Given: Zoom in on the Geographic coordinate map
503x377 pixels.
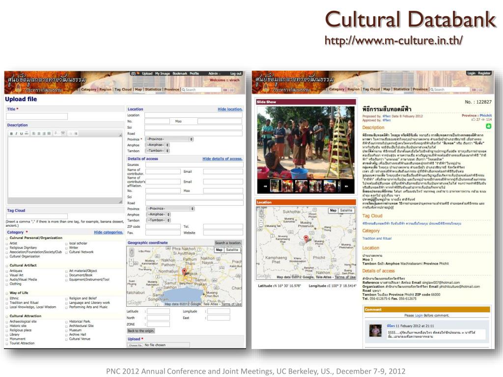Looking at the screenshot, I should [x=131, y=259].
